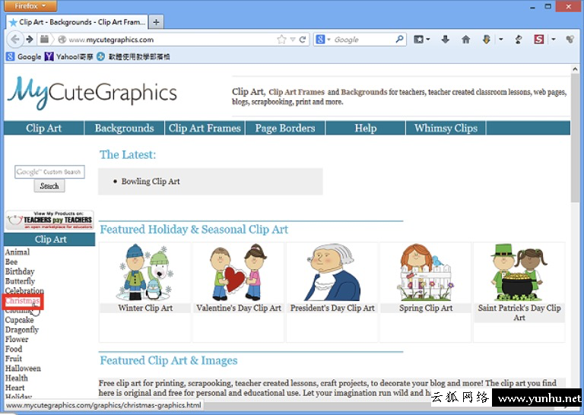Click the search magnifier icon
Image resolution: width=584 pixels, height=415 pixels.
(399, 39)
